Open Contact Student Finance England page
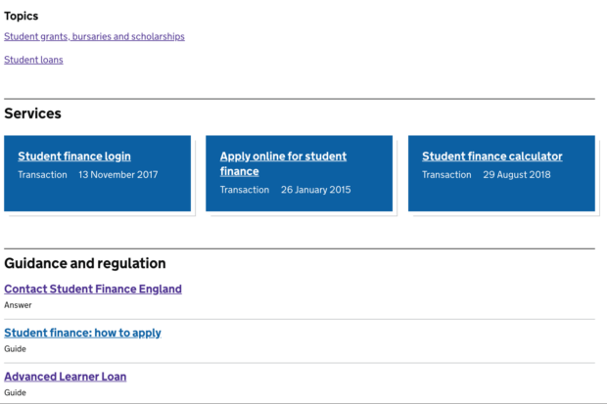The height and width of the screenshot is (404, 607). (x=93, y=289)
